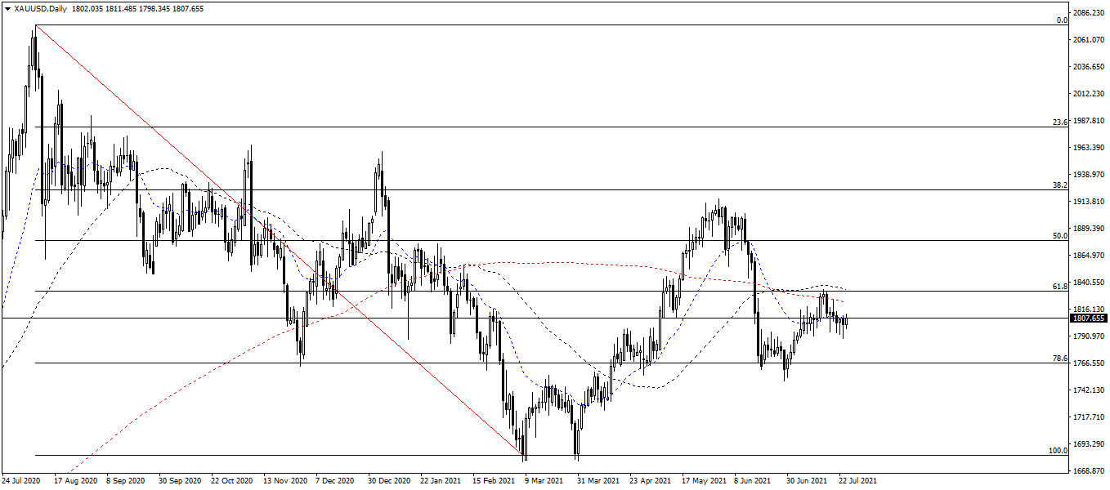This screenshot has width=1110, height=490.
Task: Select the low price value 1798.345
Action: pyautogui.click(x=154, y=8)
